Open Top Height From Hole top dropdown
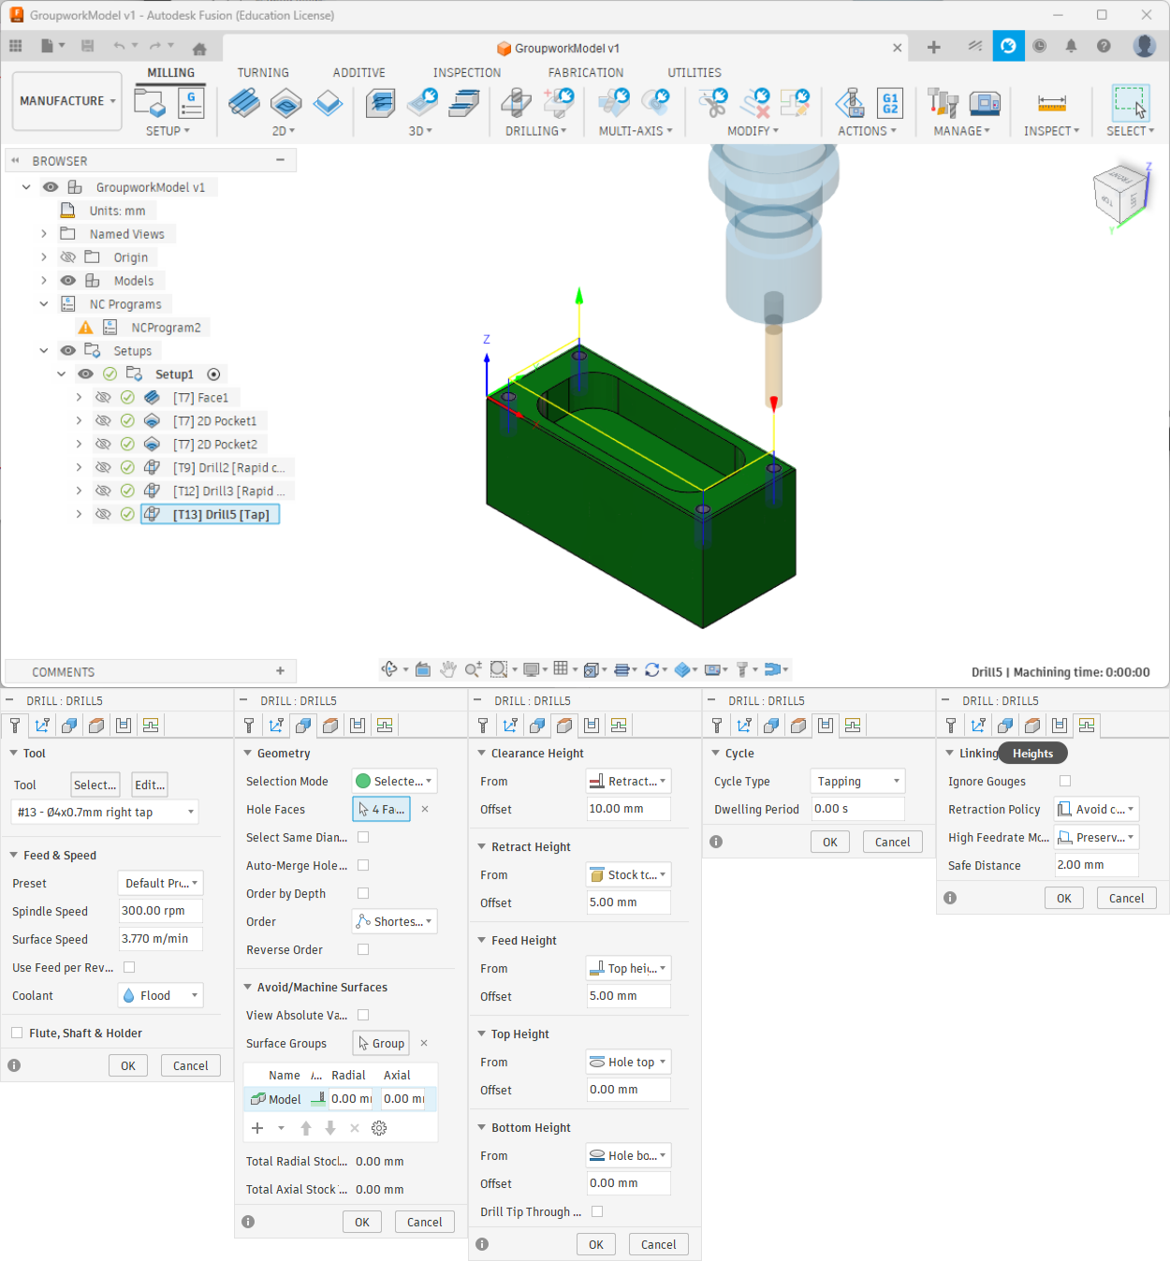The image size is (1170, 1261). point(628,1062)
